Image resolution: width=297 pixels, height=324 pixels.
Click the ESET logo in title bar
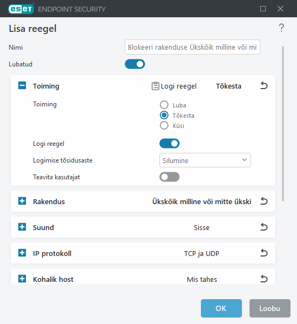21,9
